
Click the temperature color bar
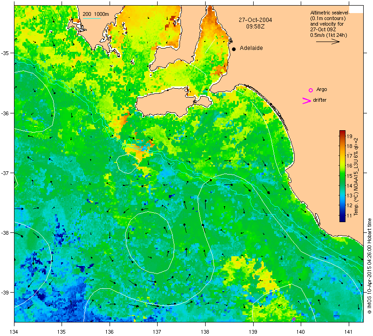342,176
